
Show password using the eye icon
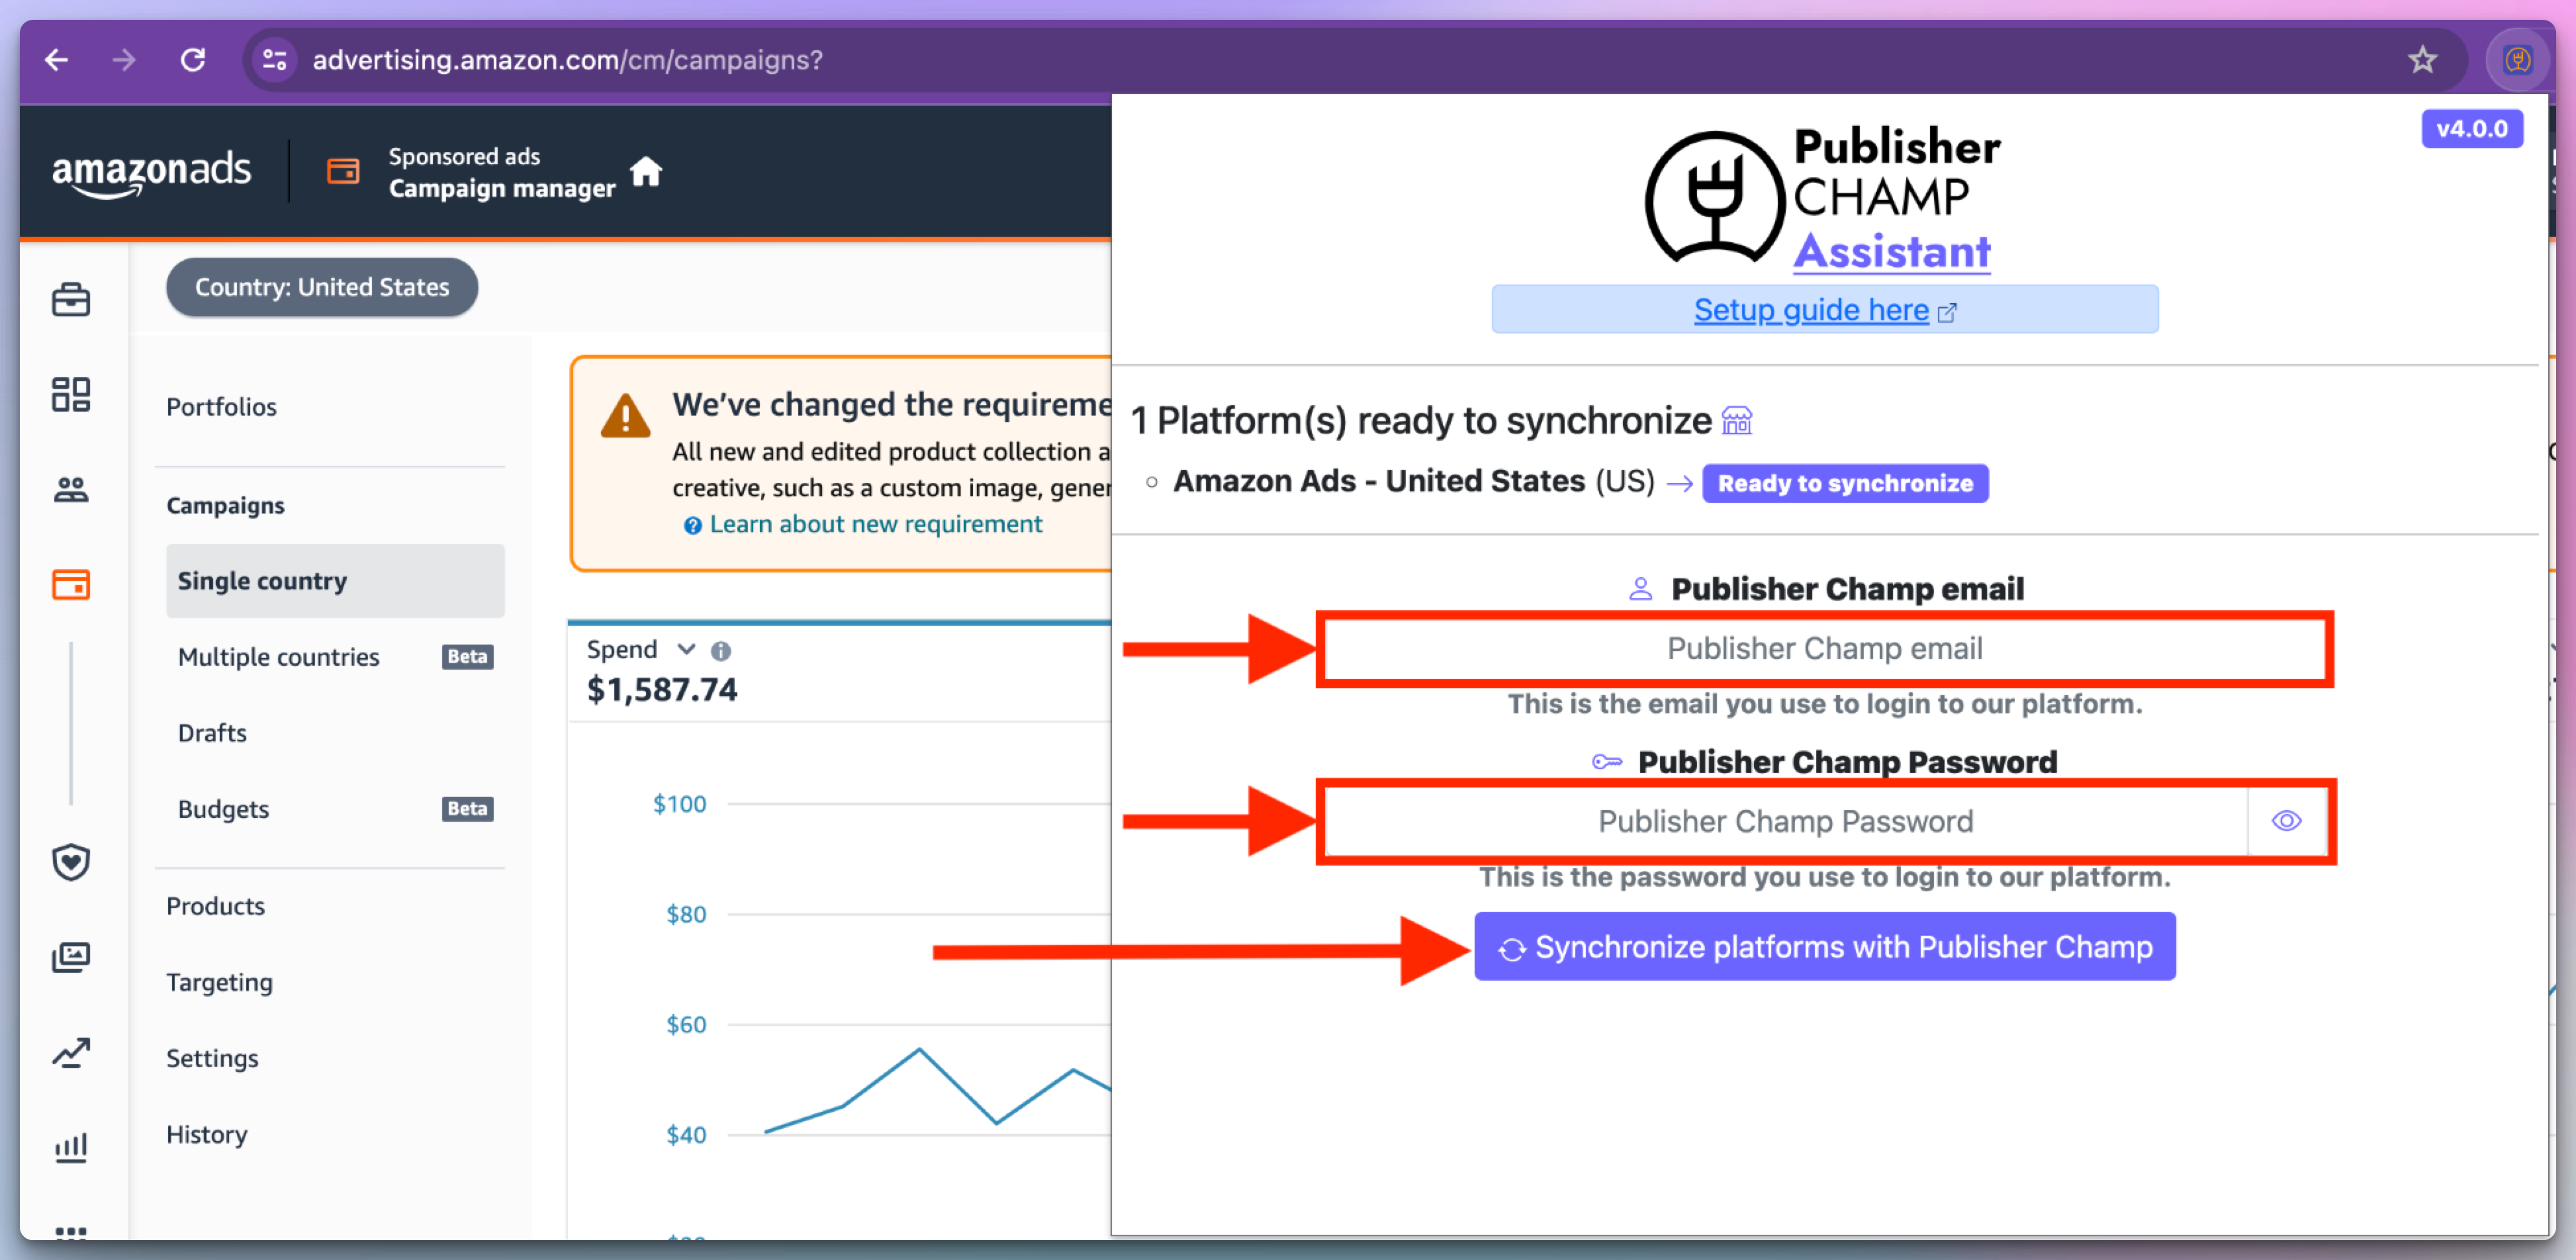coord(2286,821)
